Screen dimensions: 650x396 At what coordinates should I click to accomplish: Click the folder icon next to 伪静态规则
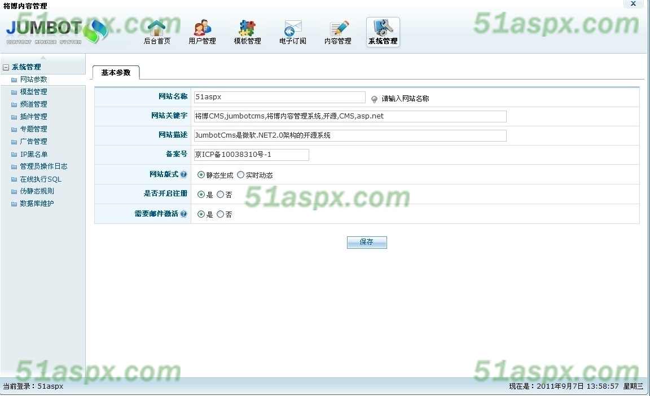(14, 191)
